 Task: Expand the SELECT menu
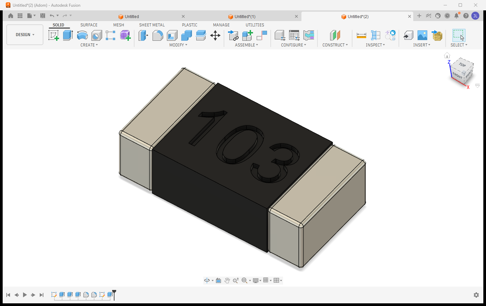[x=459, y=45]
